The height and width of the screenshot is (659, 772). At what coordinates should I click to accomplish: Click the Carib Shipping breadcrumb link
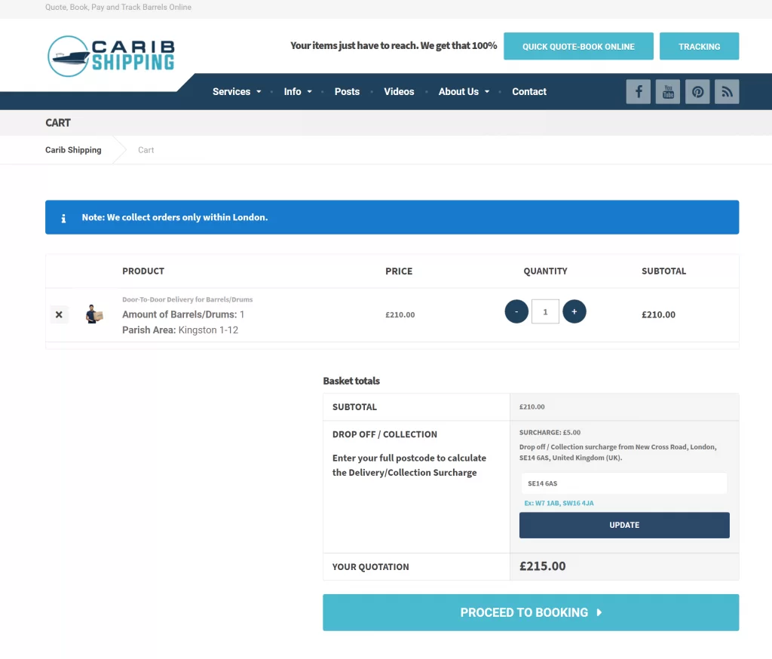pos(73,150)
